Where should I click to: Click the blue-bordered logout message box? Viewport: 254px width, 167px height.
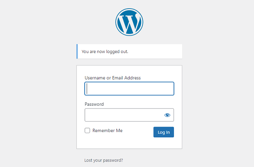(x=129, y=51)
